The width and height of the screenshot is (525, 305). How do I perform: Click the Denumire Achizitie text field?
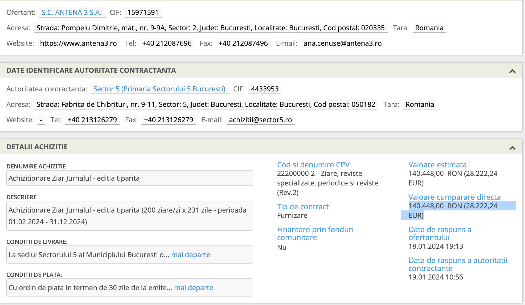(129, 178)
